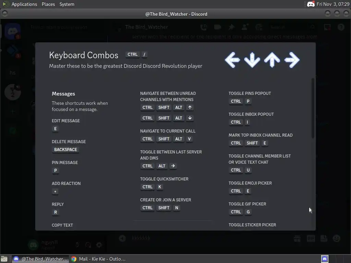Click the CTRL key next to Keyboard Combos

point(133,54)
